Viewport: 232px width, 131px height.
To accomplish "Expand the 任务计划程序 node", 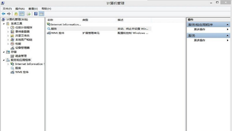I will (x=8, y=28).
